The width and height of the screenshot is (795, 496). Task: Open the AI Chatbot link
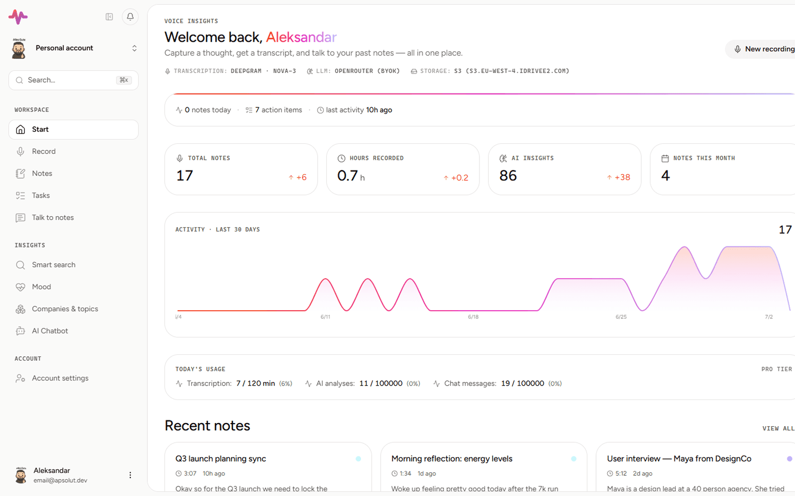click(x=73, y=331)
